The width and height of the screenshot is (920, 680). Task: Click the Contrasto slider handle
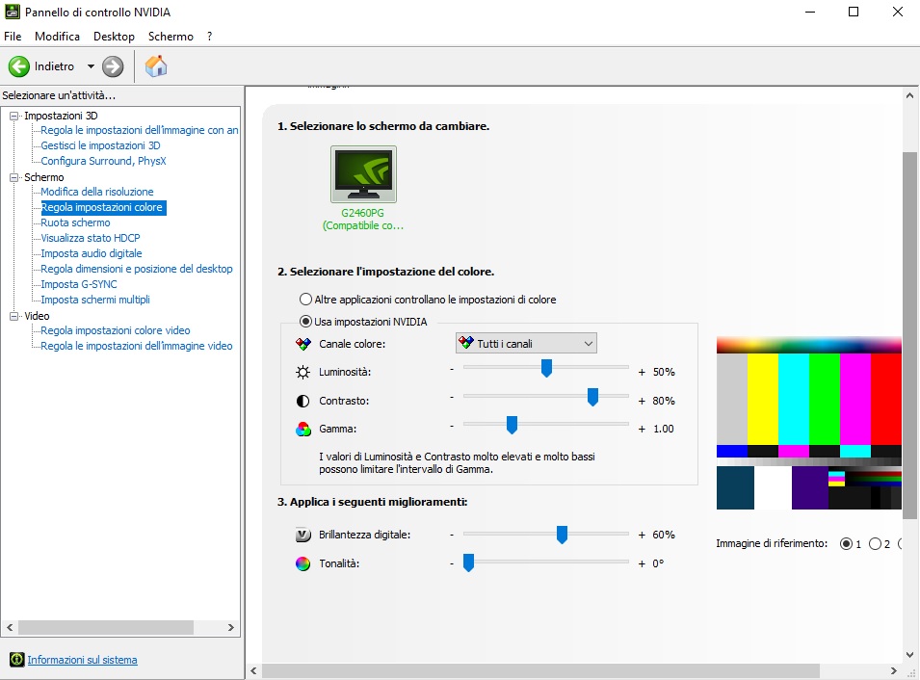pos(592,397)
